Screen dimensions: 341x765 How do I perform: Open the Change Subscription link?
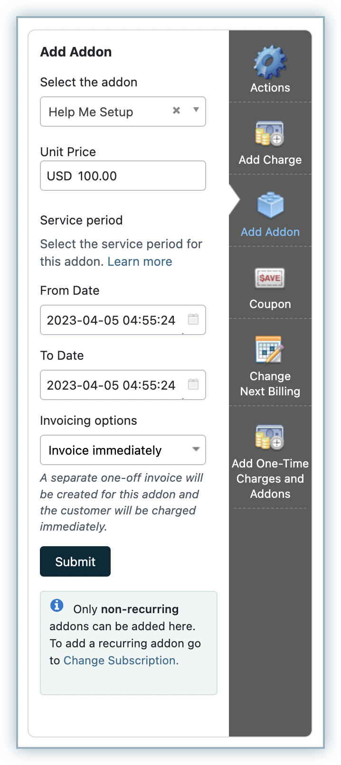tap(121, 661)
